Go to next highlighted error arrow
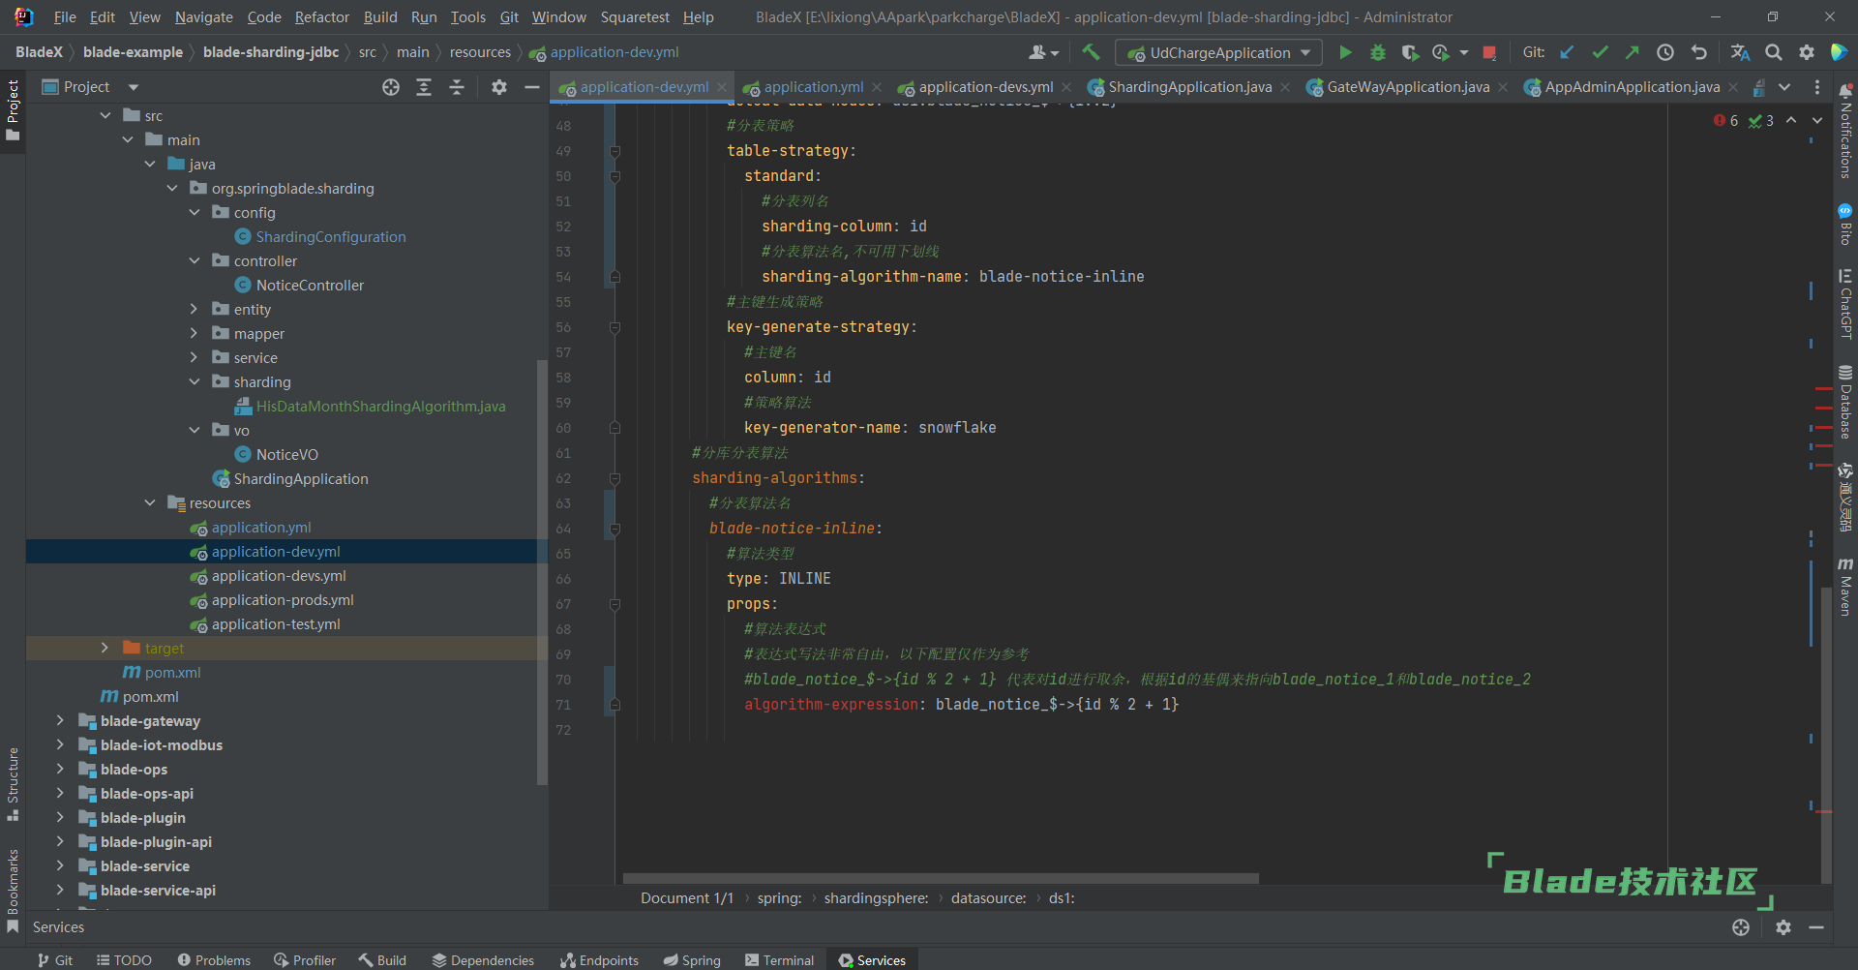The image size is (1858, 970). point(1817,121)
